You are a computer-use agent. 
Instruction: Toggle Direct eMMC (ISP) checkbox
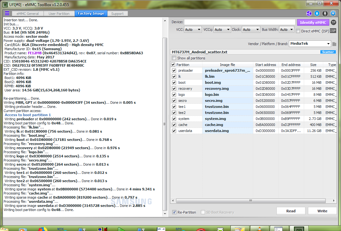pyautogui.click(x=298, y=31)
